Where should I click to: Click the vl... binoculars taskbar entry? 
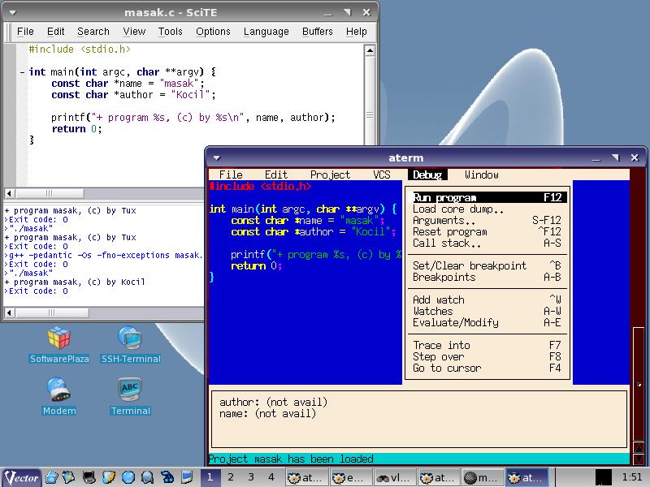(x=396, y=477)
